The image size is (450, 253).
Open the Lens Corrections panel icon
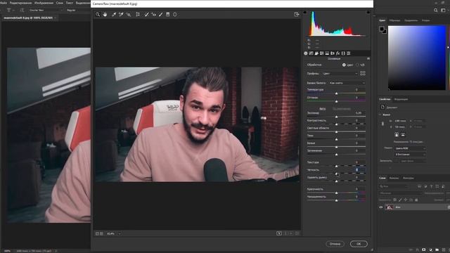[x=333, y=53]
